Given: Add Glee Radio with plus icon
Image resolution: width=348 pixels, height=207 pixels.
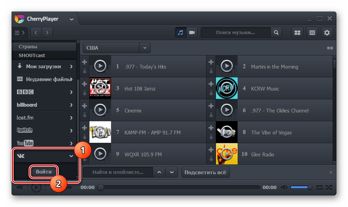Looking at the screenshot, I should pyautogui.click(x=211, y=150).
